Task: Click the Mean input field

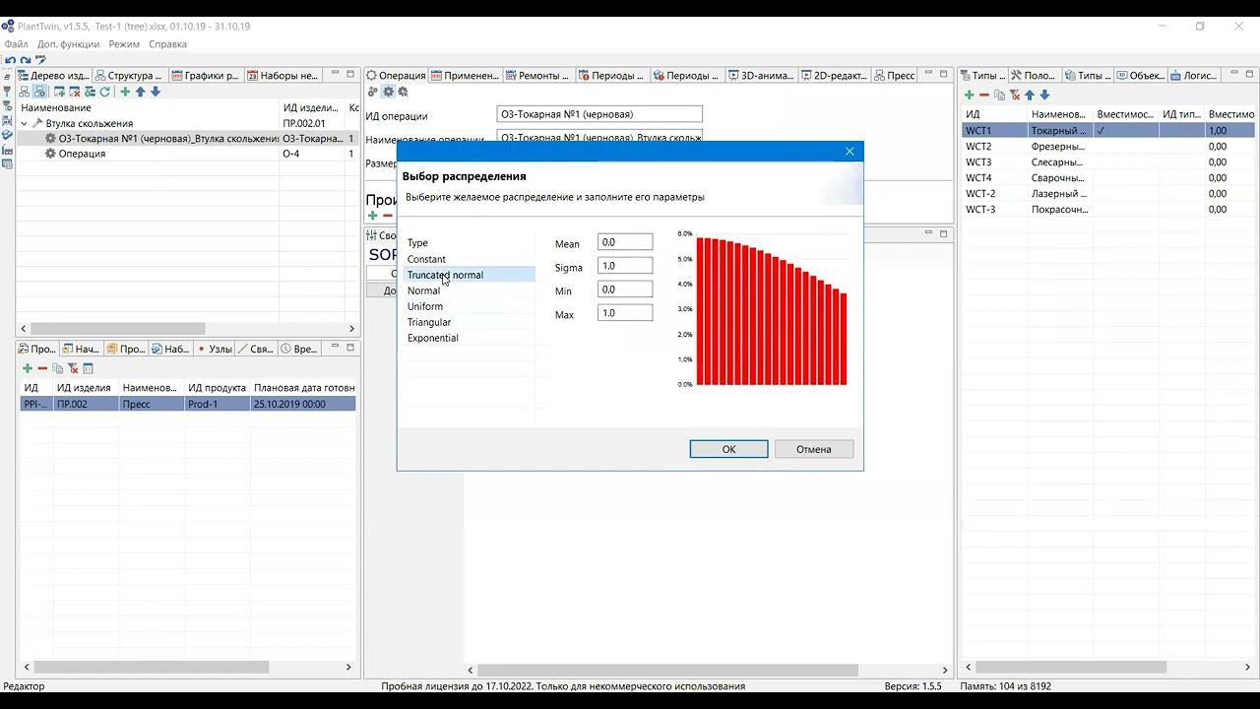Action: 625,242
